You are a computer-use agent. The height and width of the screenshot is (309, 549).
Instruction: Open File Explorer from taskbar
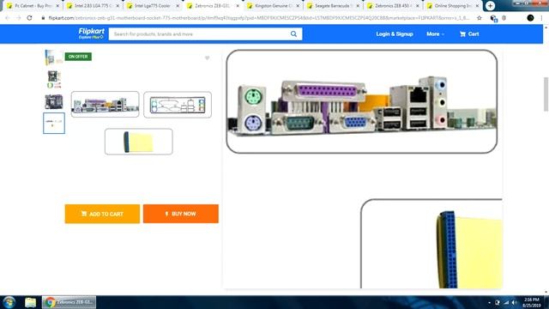(x=31, y=302)
